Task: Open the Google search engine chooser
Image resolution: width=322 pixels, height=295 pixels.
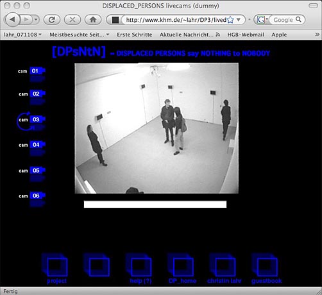Action: tap(262, 20)
